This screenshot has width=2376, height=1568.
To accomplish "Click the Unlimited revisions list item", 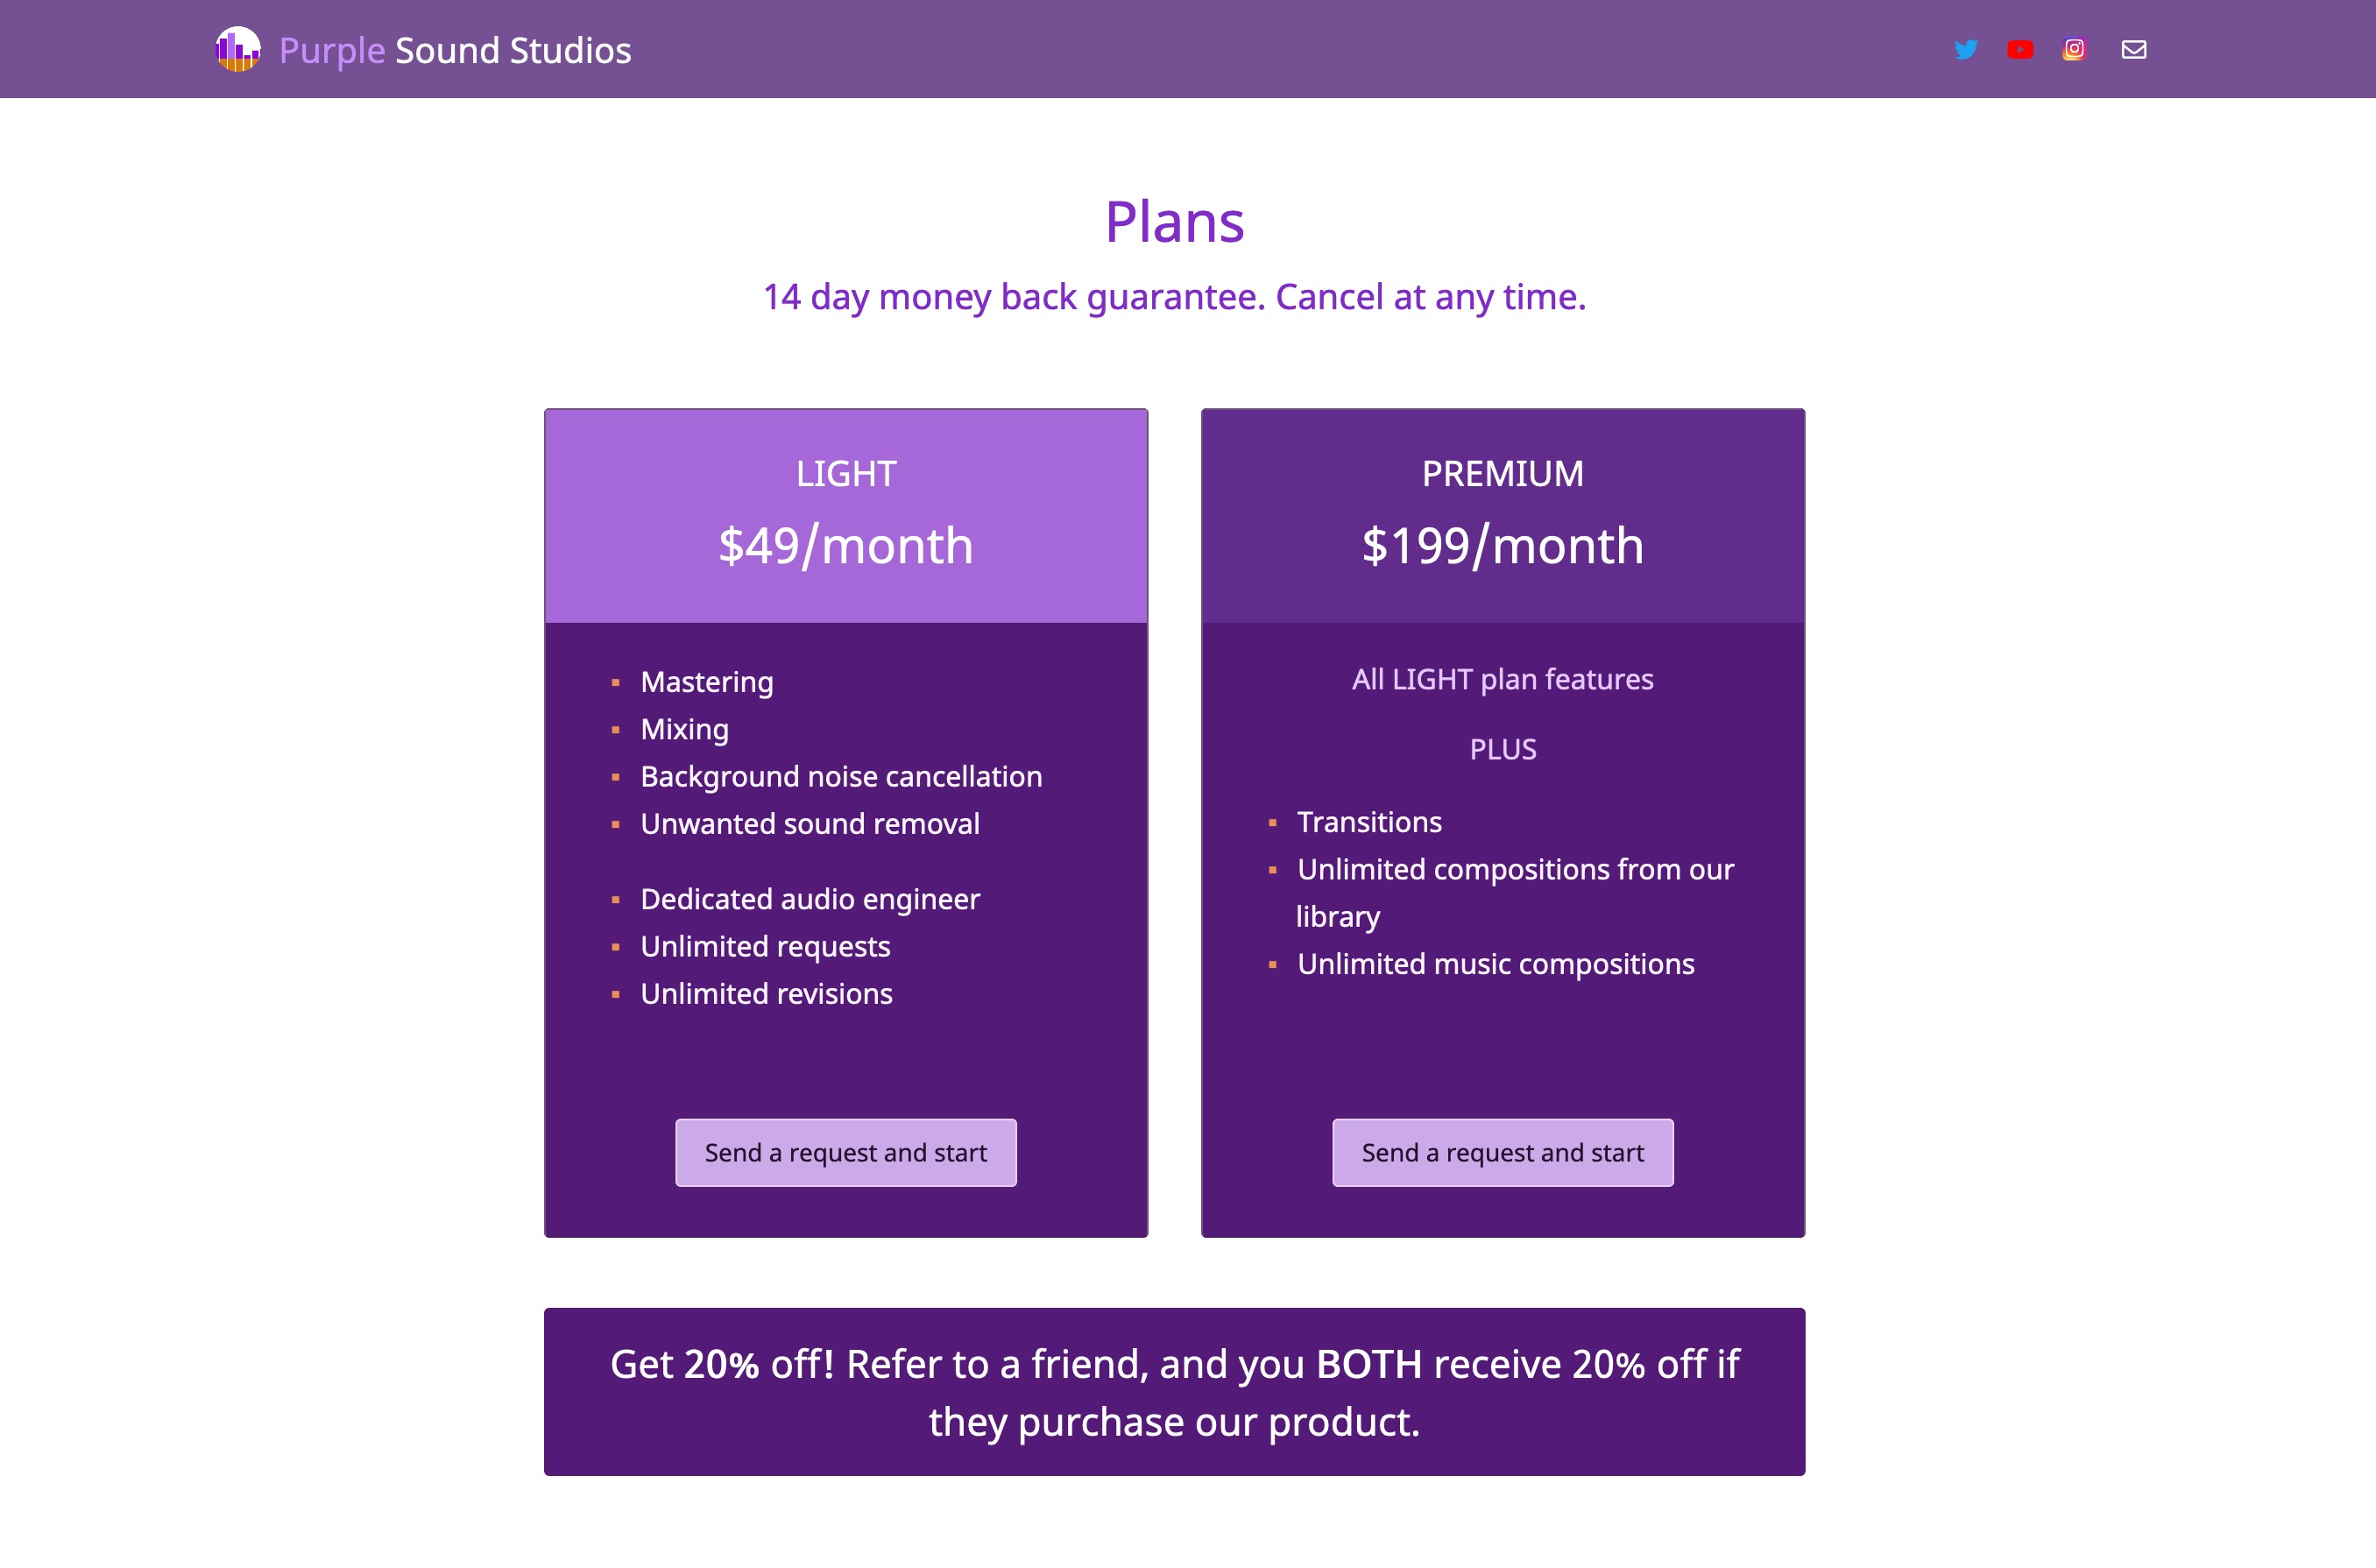I will coord(766,994).
